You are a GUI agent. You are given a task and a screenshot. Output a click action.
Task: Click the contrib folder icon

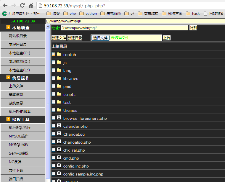pos(59,54)
